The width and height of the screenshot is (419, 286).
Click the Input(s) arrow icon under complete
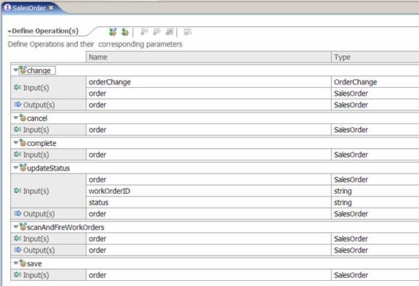point(17,155)
